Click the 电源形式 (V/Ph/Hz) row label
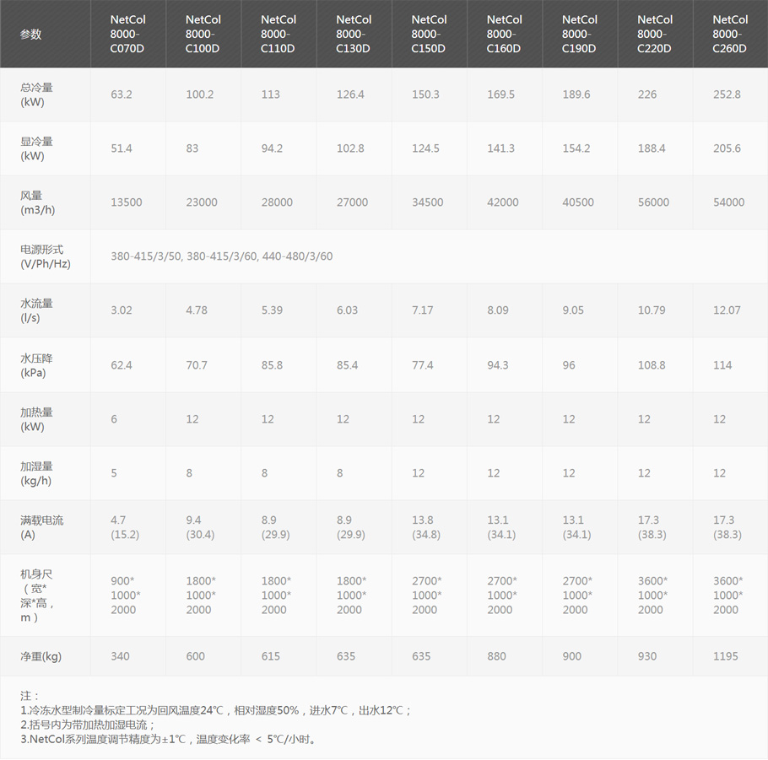Viewport: 768px width, 760px height. click(x=45, y=256)
